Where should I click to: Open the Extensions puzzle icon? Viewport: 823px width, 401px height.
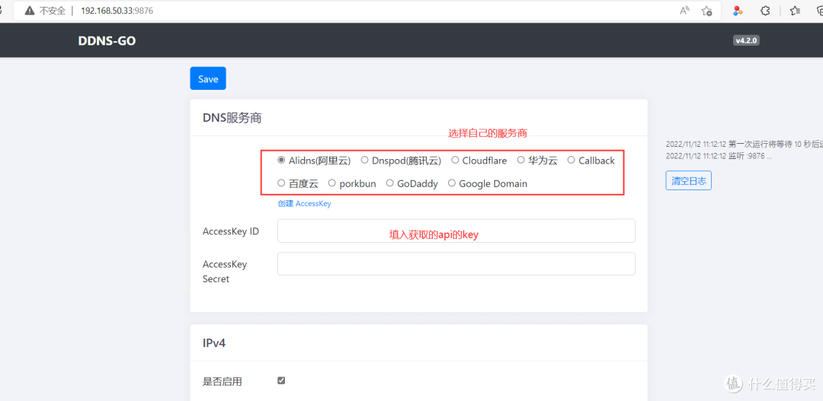pyautogui.click(x=765, y=11)
